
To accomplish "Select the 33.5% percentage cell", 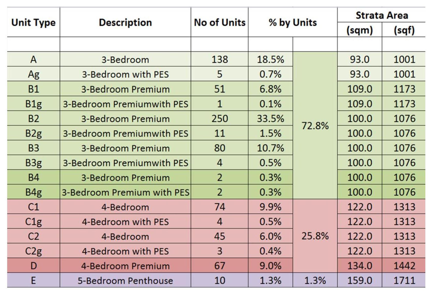I will [x=270, y=118].
